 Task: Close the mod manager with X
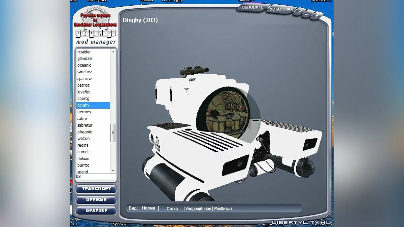tap(317, 15)
